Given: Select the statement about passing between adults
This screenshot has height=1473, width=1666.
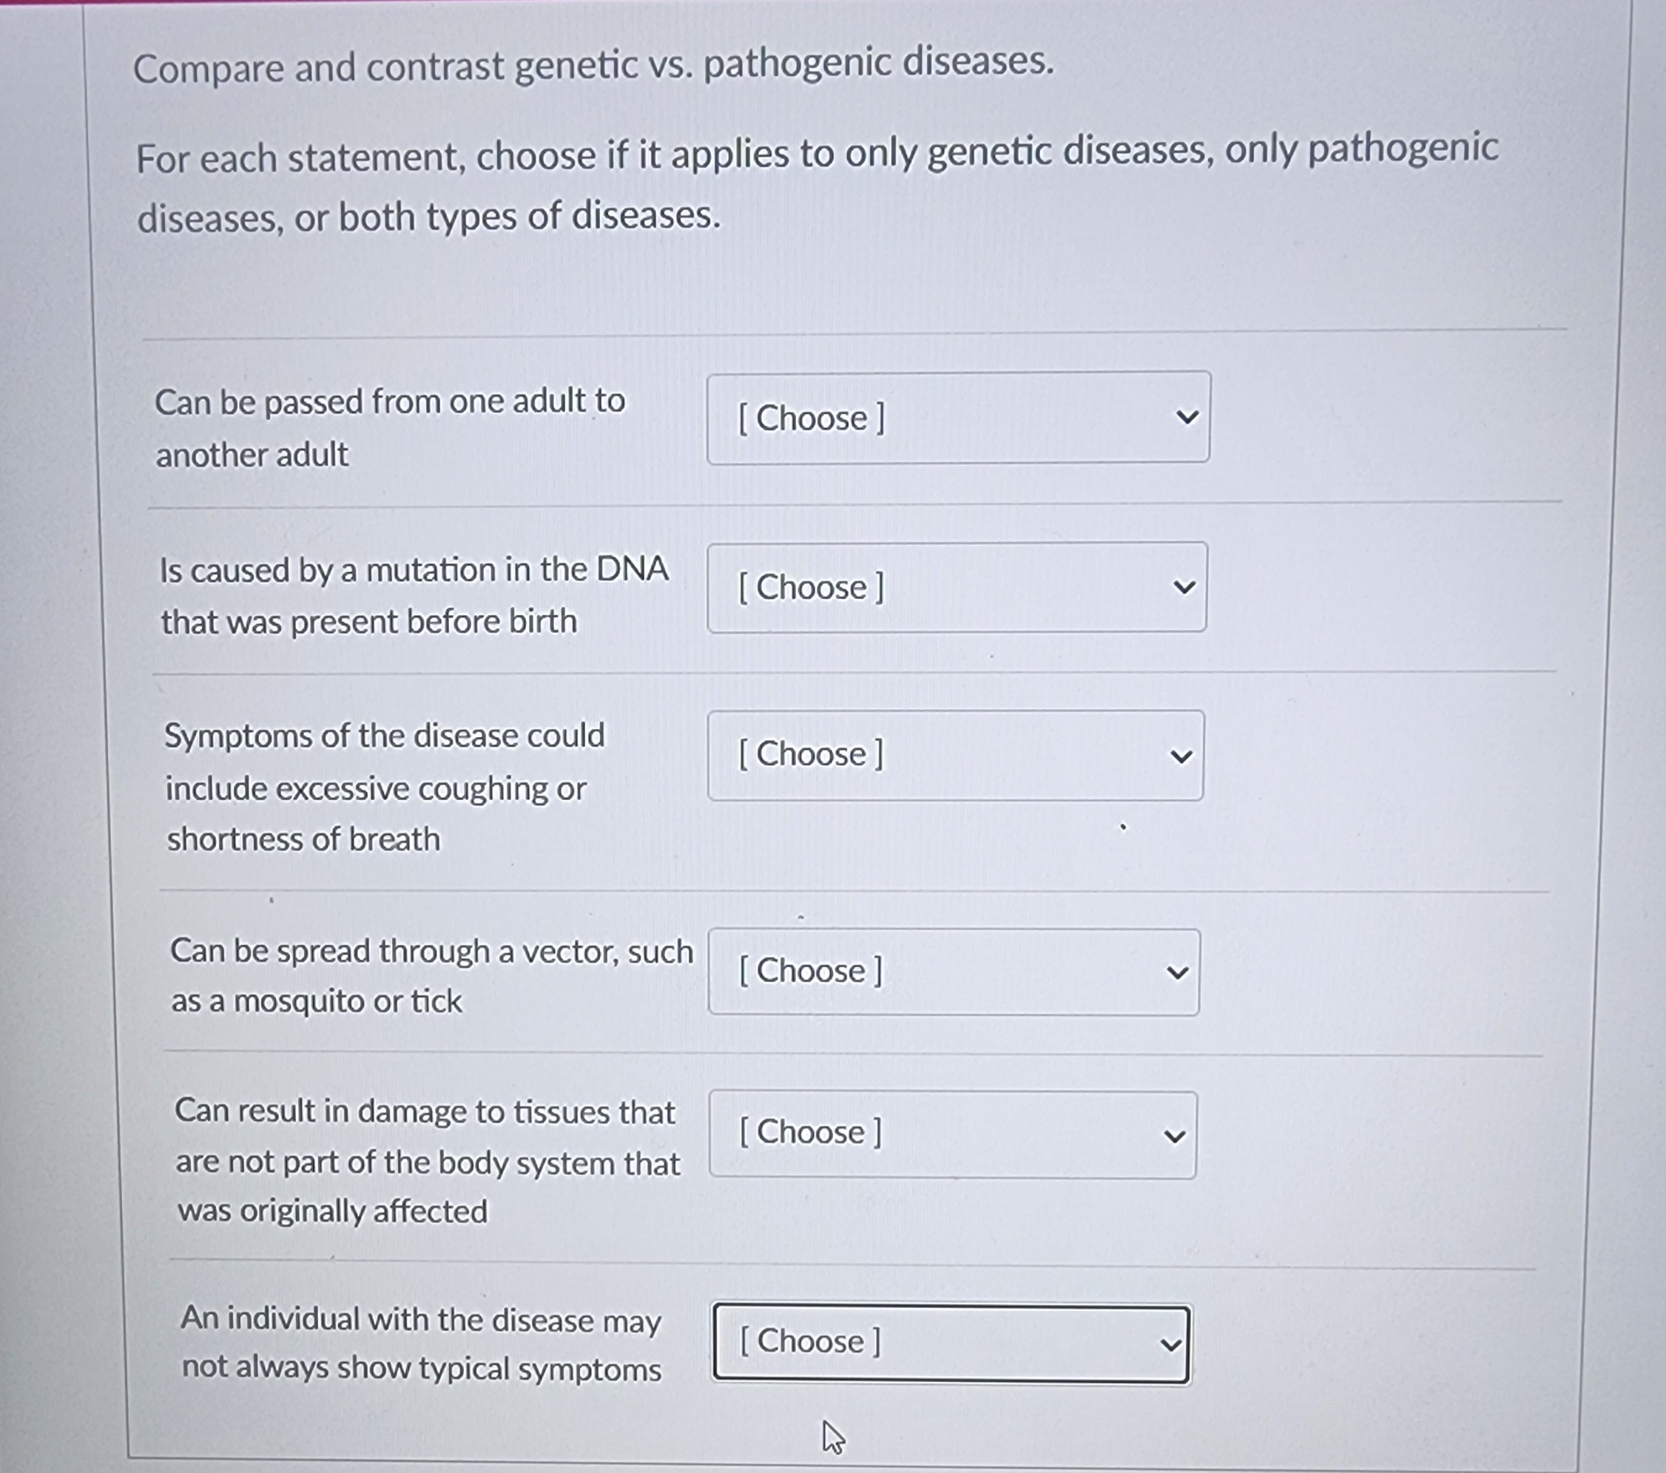Looking at the screenshot, I should tap(390, 427).
